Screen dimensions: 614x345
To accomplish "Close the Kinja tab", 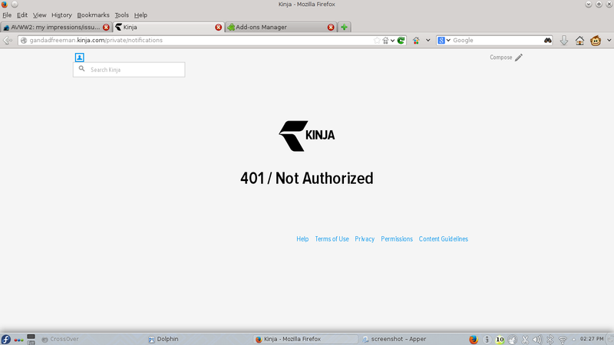I will (x=219, y=27).
